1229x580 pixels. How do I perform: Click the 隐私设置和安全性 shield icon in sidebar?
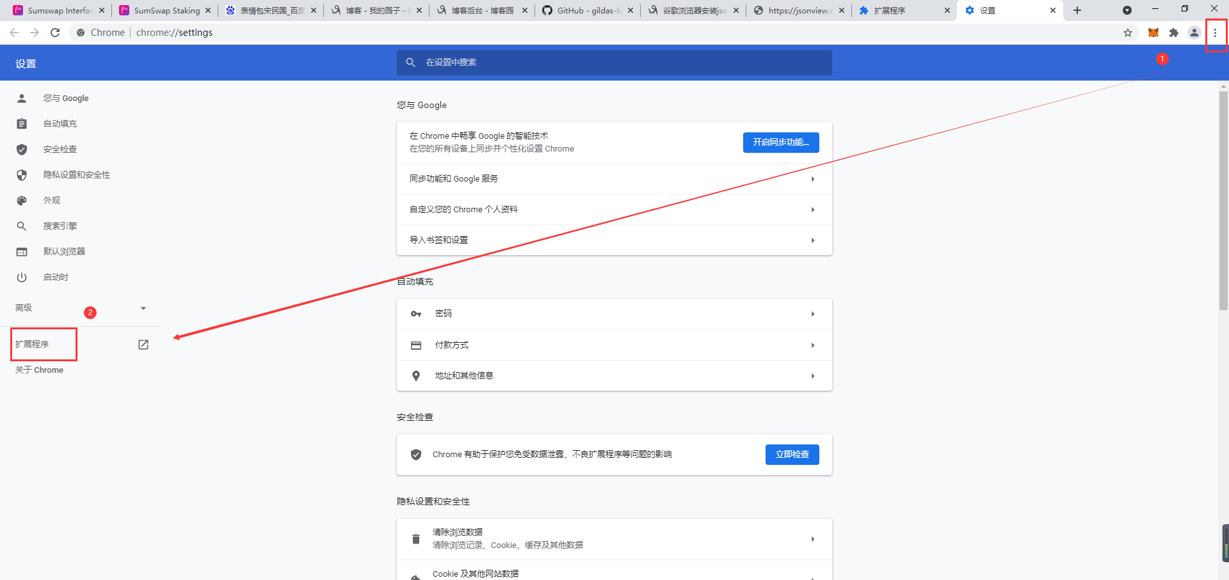pos(22,175)
